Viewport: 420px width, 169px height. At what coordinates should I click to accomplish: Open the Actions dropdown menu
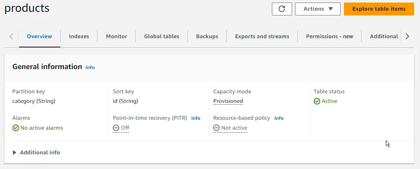coord(318,9)
